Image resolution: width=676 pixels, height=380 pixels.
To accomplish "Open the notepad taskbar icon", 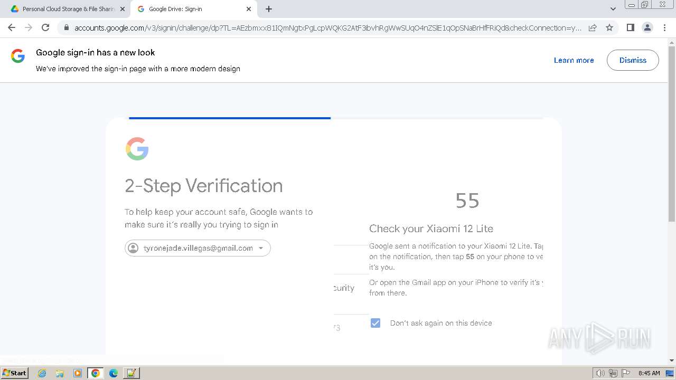I will (132, 373).
